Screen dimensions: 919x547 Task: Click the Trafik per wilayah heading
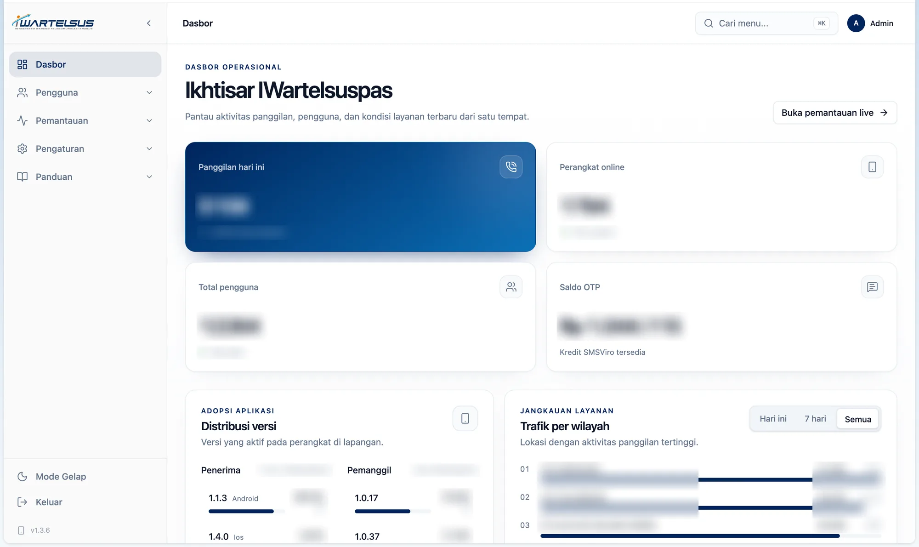click(x=565, y=426)
